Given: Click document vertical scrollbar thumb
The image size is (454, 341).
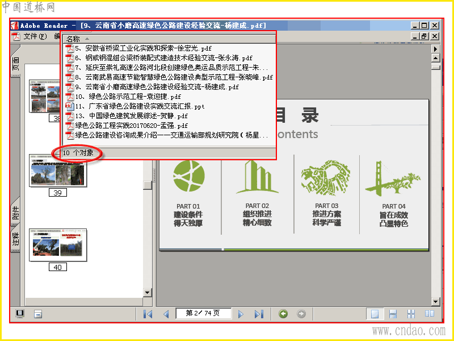Looking at the screenshot, I should coord(435,67).
